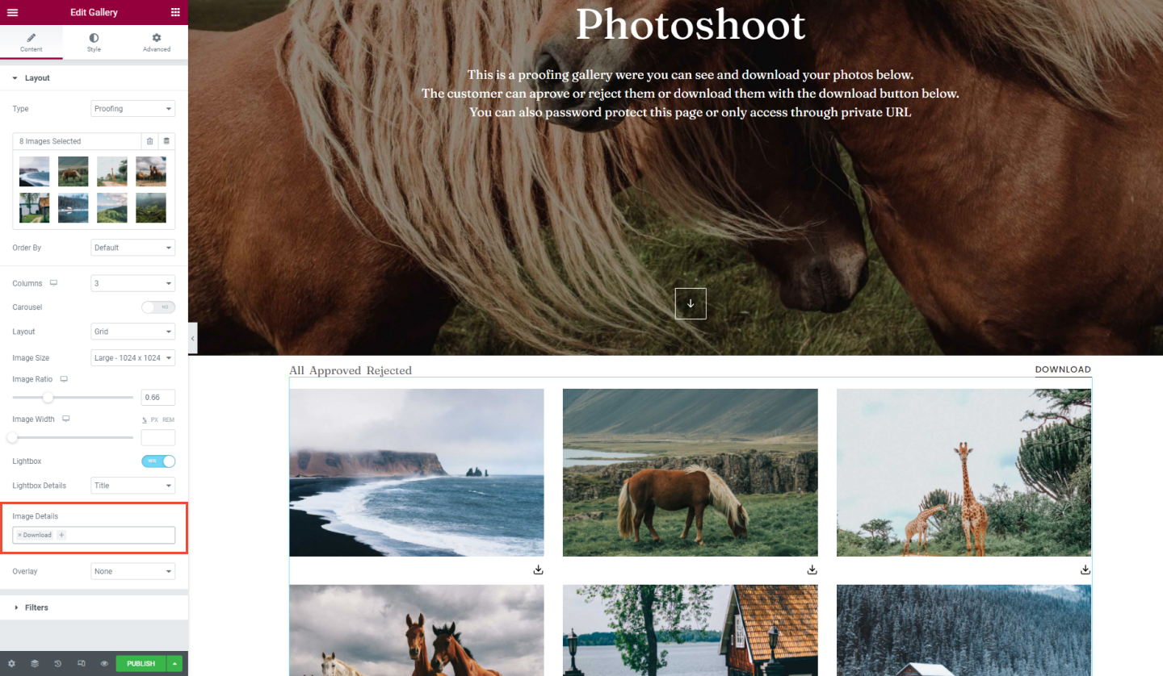Click the Photoshoot heading
The image size is (1163, 676).
pyautogui.click(x=691, y=24)
